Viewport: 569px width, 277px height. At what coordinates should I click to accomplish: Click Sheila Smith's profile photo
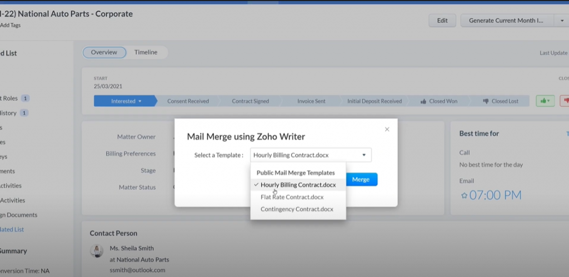point(97,251)
